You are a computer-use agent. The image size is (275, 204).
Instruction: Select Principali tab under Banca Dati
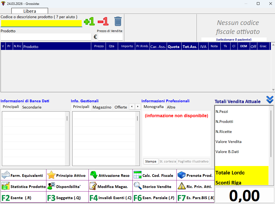[x=11, y=107]
